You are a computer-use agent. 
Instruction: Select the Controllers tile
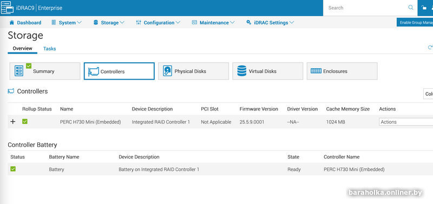pos(119,71)
